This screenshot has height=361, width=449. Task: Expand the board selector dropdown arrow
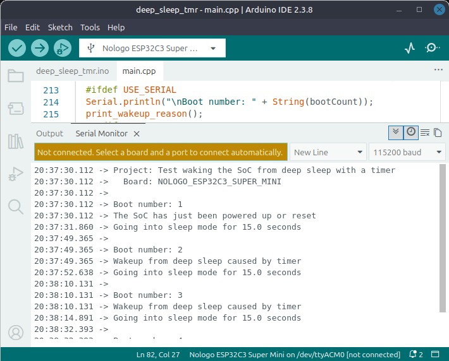(213, 49)
